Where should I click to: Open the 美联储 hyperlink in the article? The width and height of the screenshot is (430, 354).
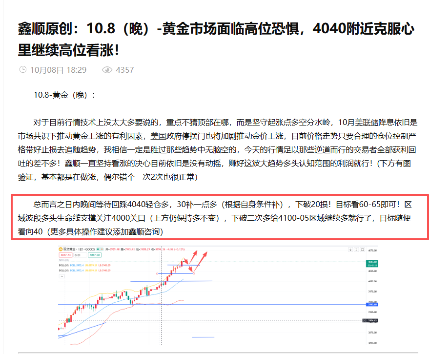(367, 123)
